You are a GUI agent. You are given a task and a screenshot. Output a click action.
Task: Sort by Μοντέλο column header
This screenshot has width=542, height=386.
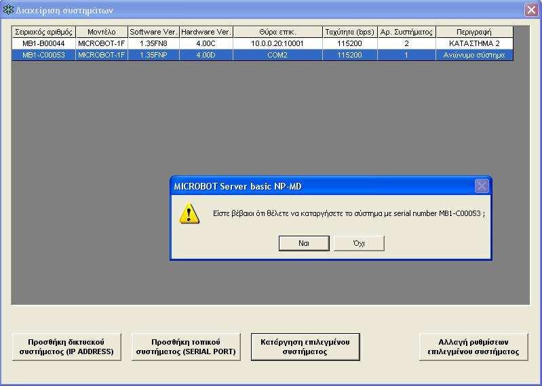click(102, 32)
